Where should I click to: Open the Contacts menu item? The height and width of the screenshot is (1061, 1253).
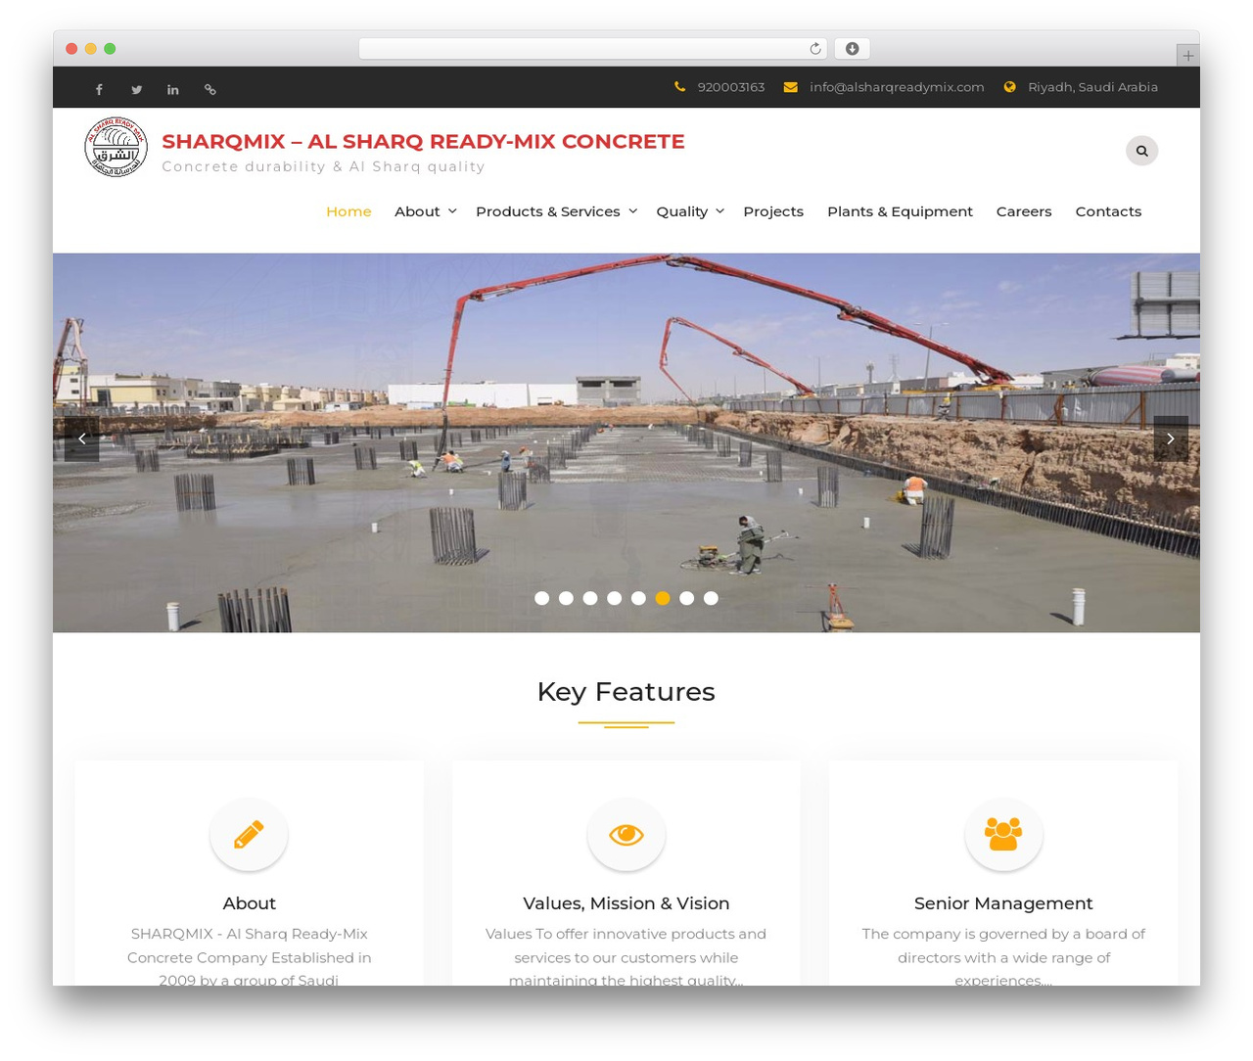(1108, 211)
